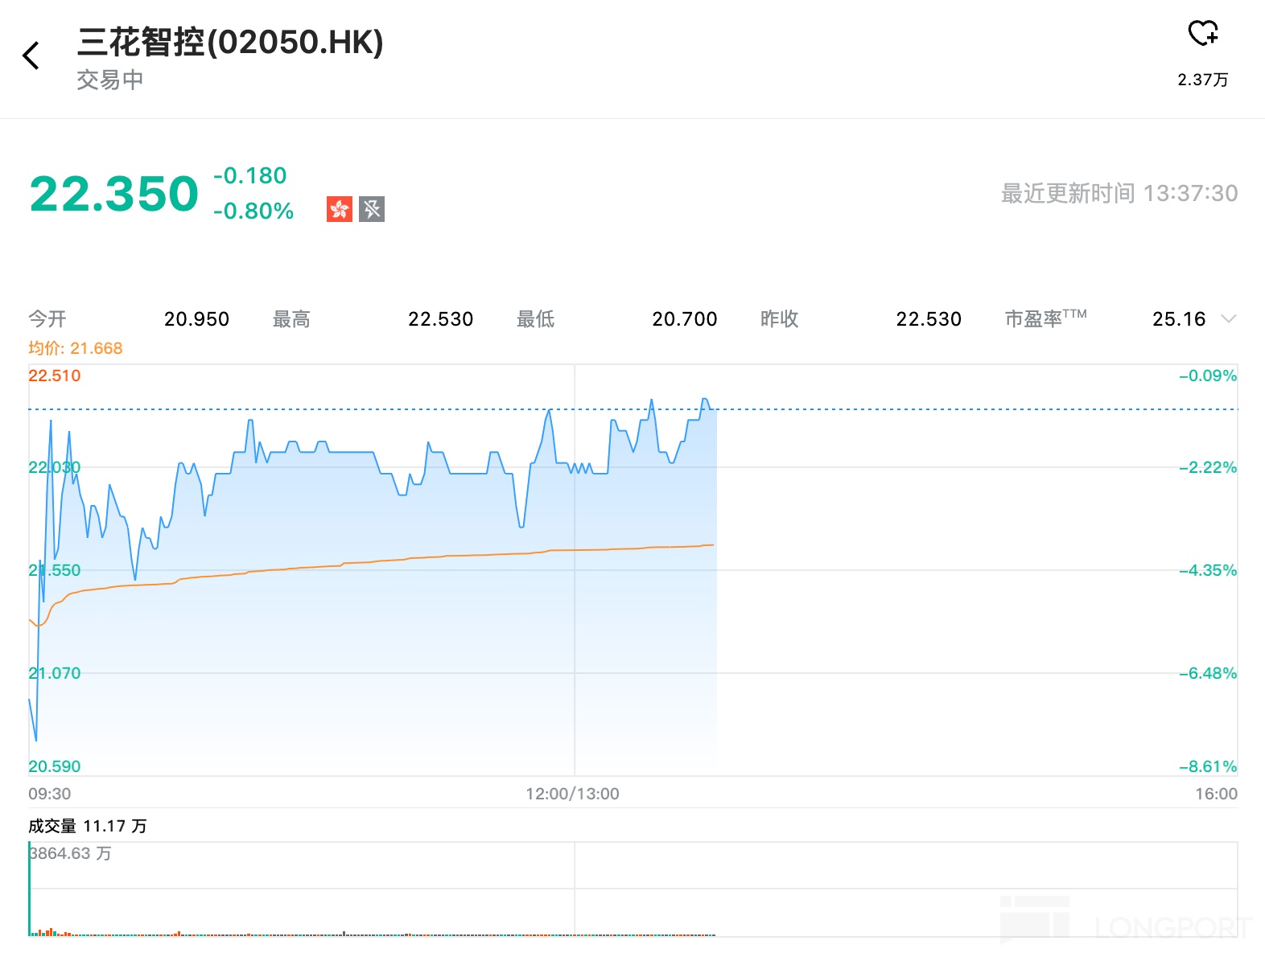This screenshot has width=1265, height=957.
Task: Tap the 16:00 closing time marker
Action: tap(1216, 794)
